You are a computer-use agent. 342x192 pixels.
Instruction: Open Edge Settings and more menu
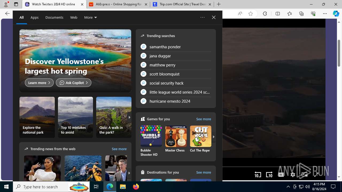click(x=325, y=14)
